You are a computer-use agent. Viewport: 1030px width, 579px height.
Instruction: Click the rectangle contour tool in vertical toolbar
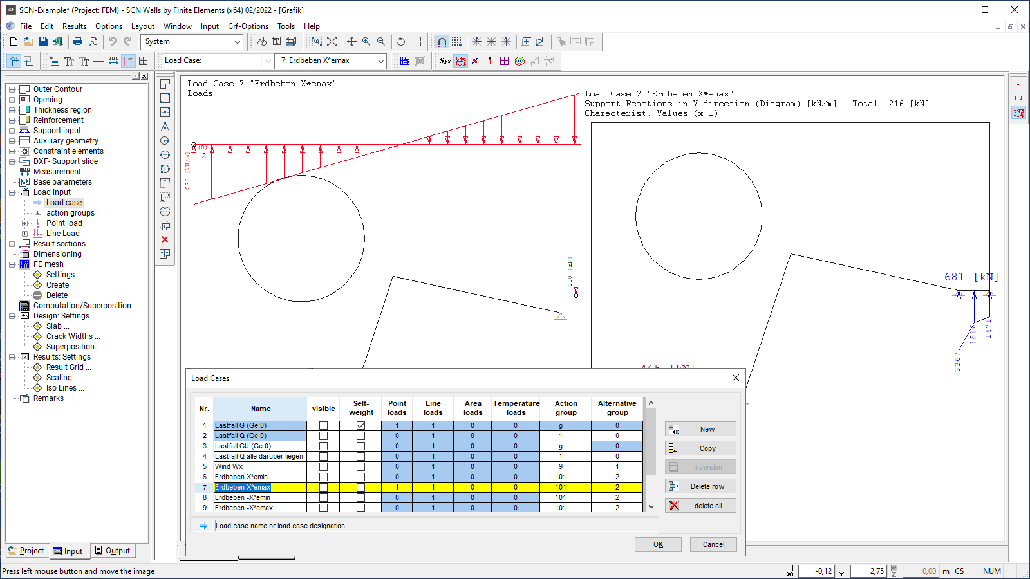tap(165, 98)
